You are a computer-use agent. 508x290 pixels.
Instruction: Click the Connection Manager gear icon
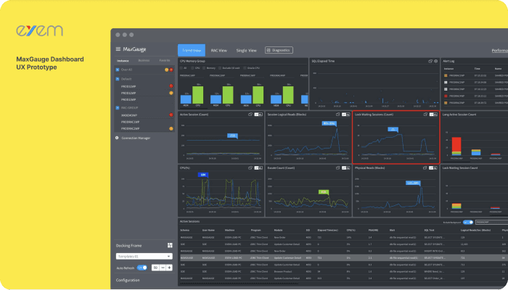(117, 137)
